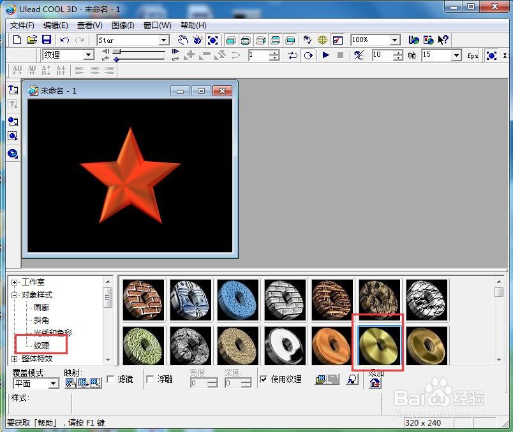This screenshot has width=513, height=432.
Task: Click the Insert Text tool in left toolbar
Action: (13, 90)
